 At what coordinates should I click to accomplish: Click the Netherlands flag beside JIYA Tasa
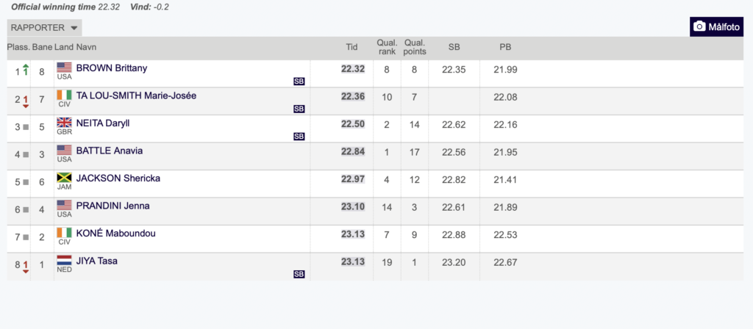(x=64, y=261)
